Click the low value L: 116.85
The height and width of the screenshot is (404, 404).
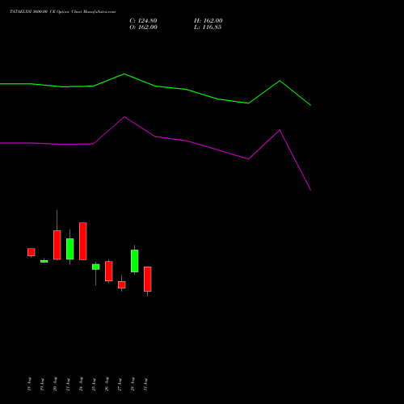(x=208, y=27)
